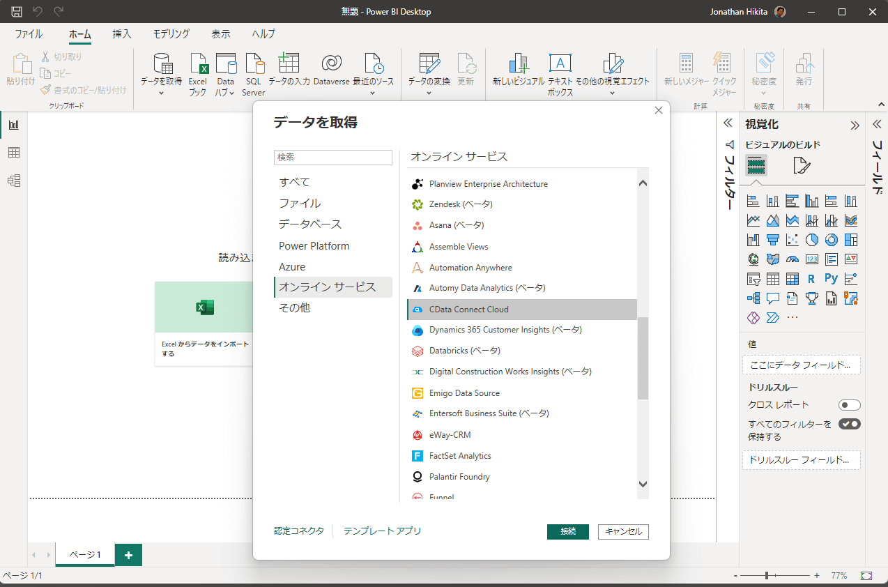The height and width of the screenshot is (587, 888).
Task: Select the R script visual icon
Action: coord(811,279)
